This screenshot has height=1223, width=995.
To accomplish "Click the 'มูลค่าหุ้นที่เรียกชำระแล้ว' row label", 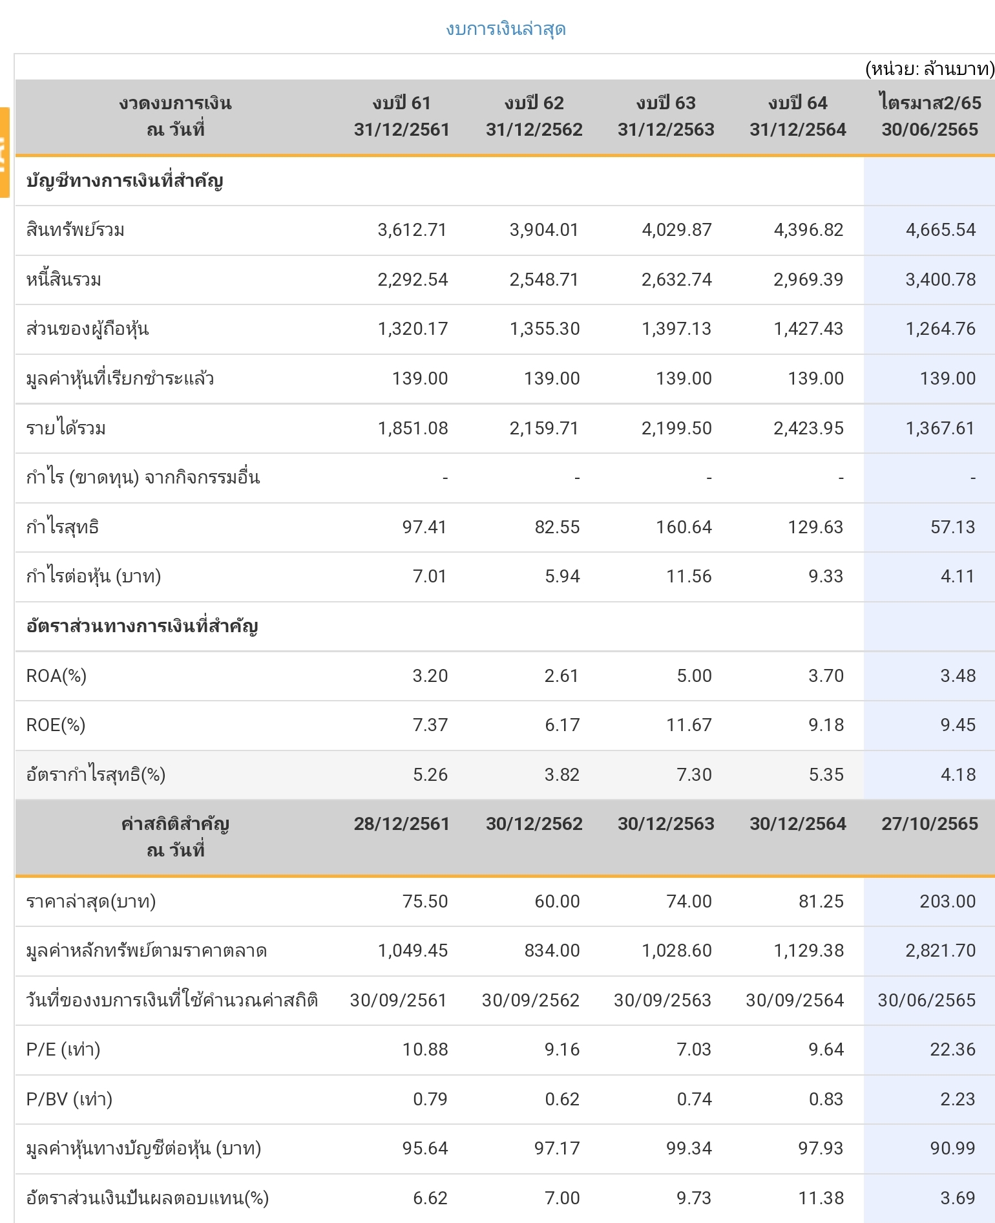I will coord(120,379).
